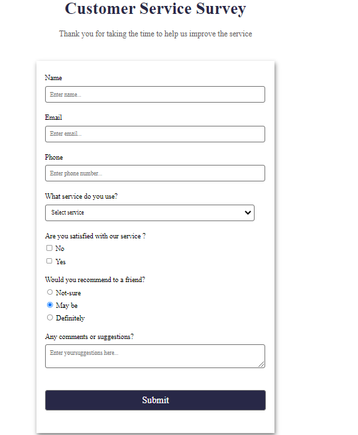
Task: Submit the survey form
Action: (155, 400)
